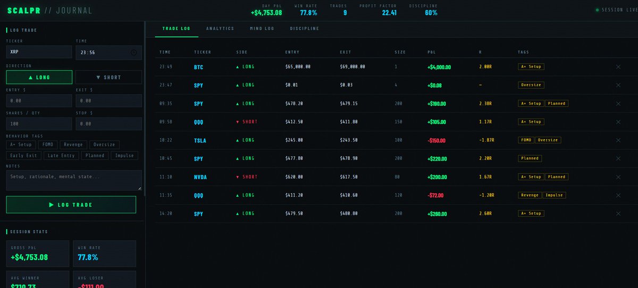Viewport: 638px width, 288px height.
Task: Toggle the Late Entry behavior tag
Action: point(62,156)
